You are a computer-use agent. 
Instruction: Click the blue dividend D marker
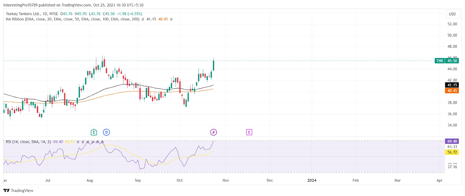[106, 133]
